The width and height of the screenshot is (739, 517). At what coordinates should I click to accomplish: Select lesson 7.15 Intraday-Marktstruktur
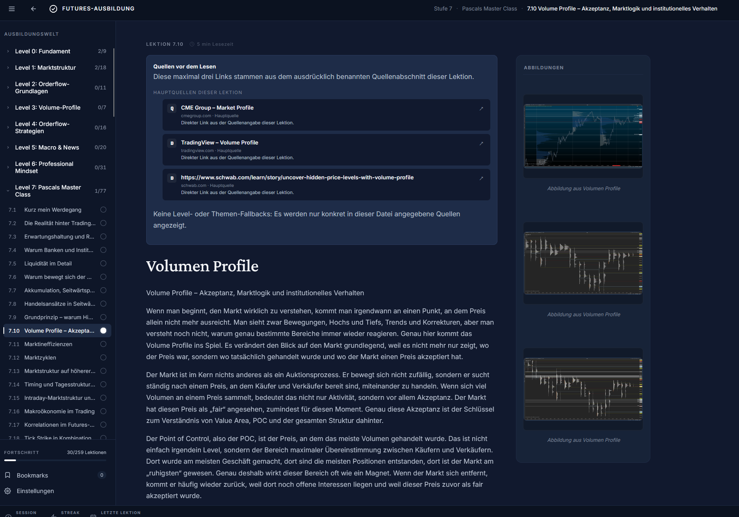pos(57,398)
